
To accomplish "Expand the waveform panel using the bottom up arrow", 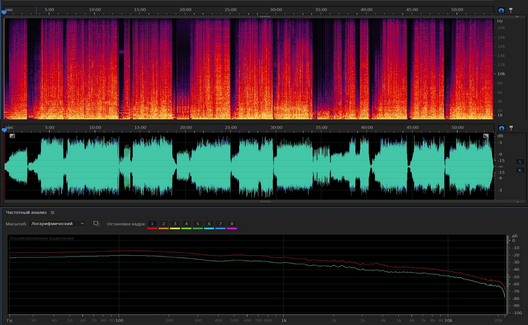I will coord(517,201).
